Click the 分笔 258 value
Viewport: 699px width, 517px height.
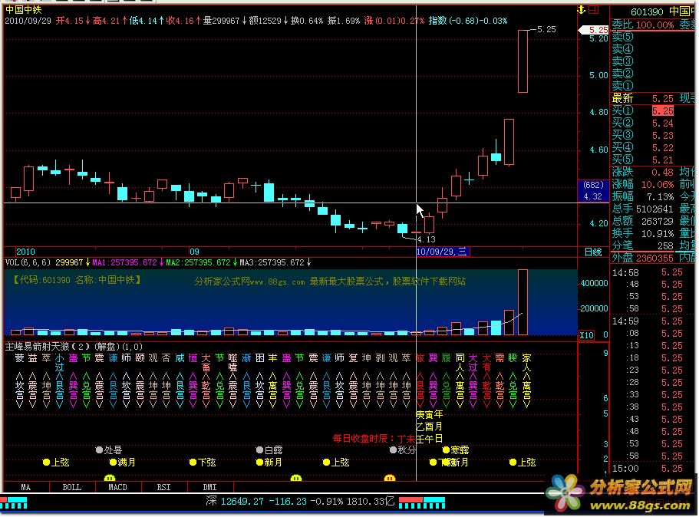(x=665, y=245)
